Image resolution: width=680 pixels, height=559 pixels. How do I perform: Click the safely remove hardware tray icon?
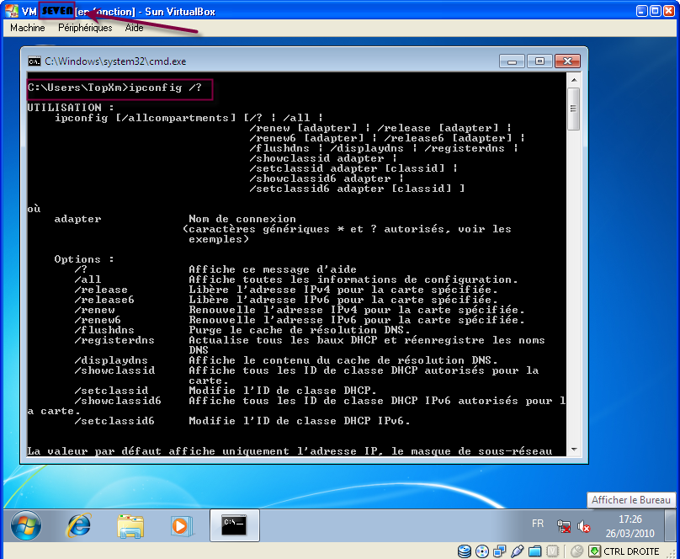tap(564, 526)
